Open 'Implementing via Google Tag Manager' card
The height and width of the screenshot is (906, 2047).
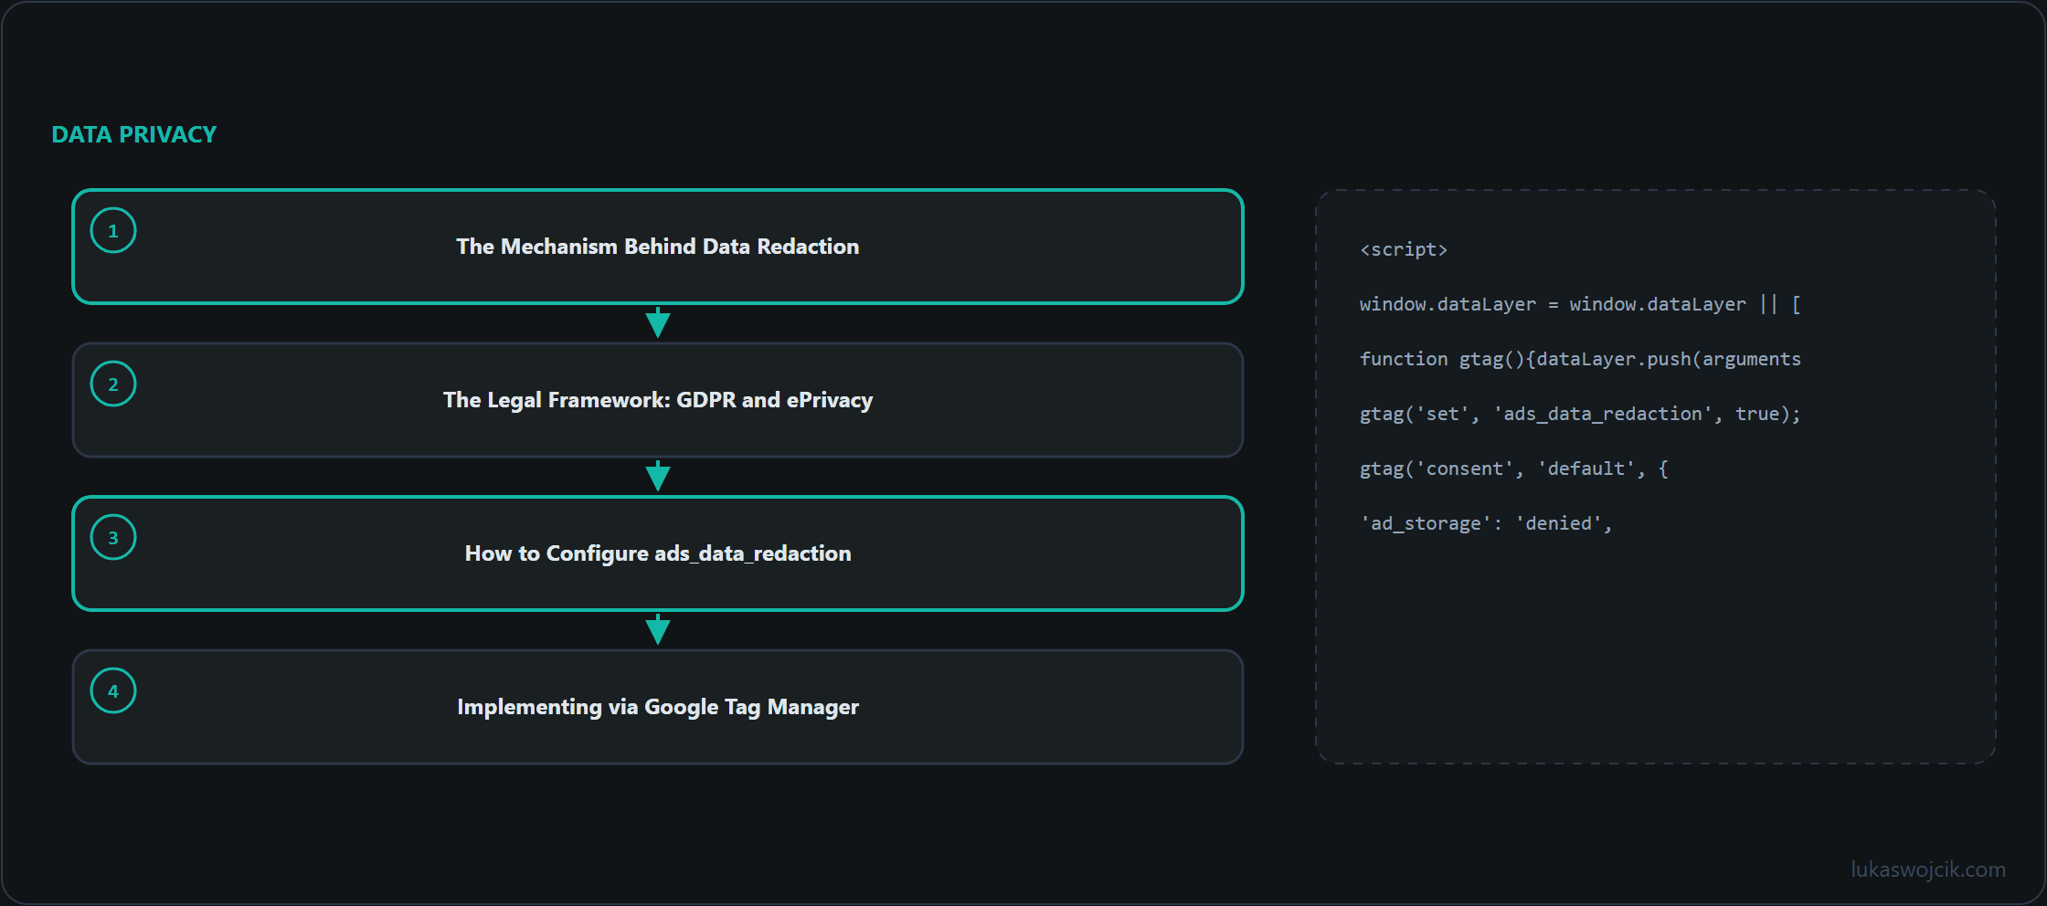point(658,707)
